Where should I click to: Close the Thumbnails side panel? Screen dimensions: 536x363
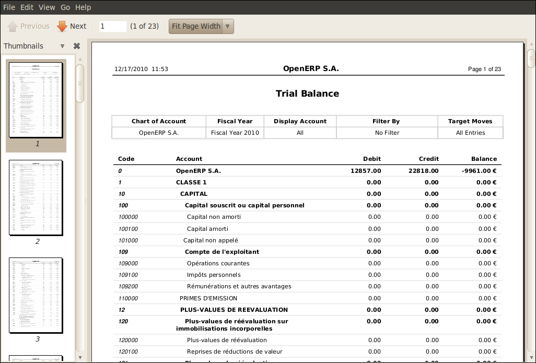coord(76,46)
